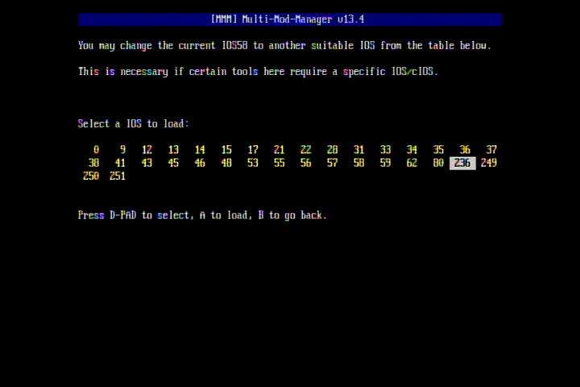Viewport: 580px width, 387px height.
Task: Click the "This is necessary if certain tools" line
Action: tap(258, 72)
